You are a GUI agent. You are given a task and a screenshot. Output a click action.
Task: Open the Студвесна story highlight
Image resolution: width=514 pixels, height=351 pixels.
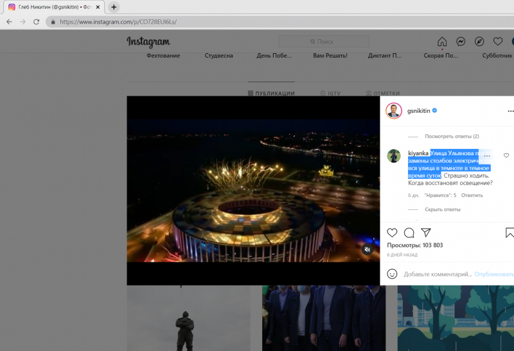coord(218,56)
